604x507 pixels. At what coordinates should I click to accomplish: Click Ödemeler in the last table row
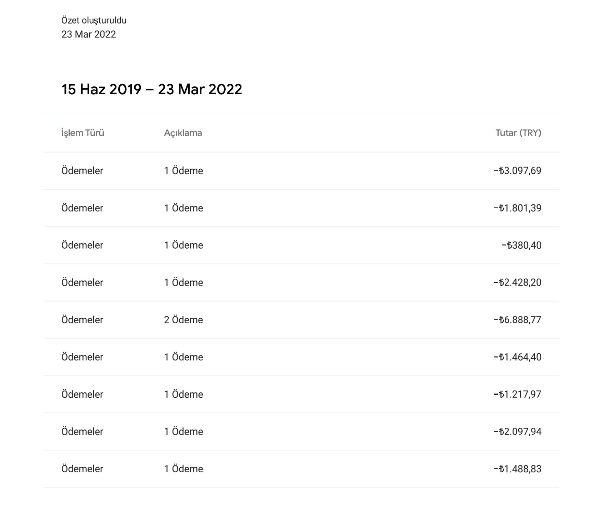click(x=82, y=469)
